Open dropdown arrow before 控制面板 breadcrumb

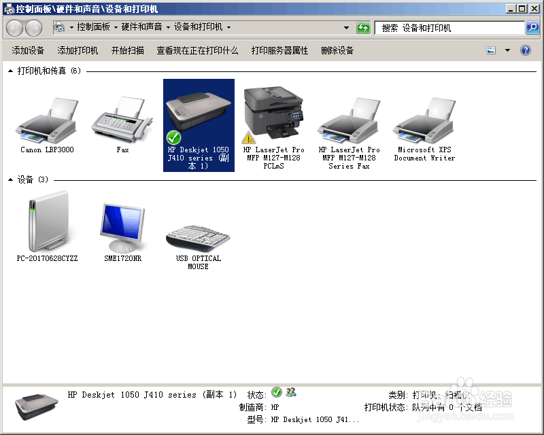pyautogui.click(x=71, y=27)
